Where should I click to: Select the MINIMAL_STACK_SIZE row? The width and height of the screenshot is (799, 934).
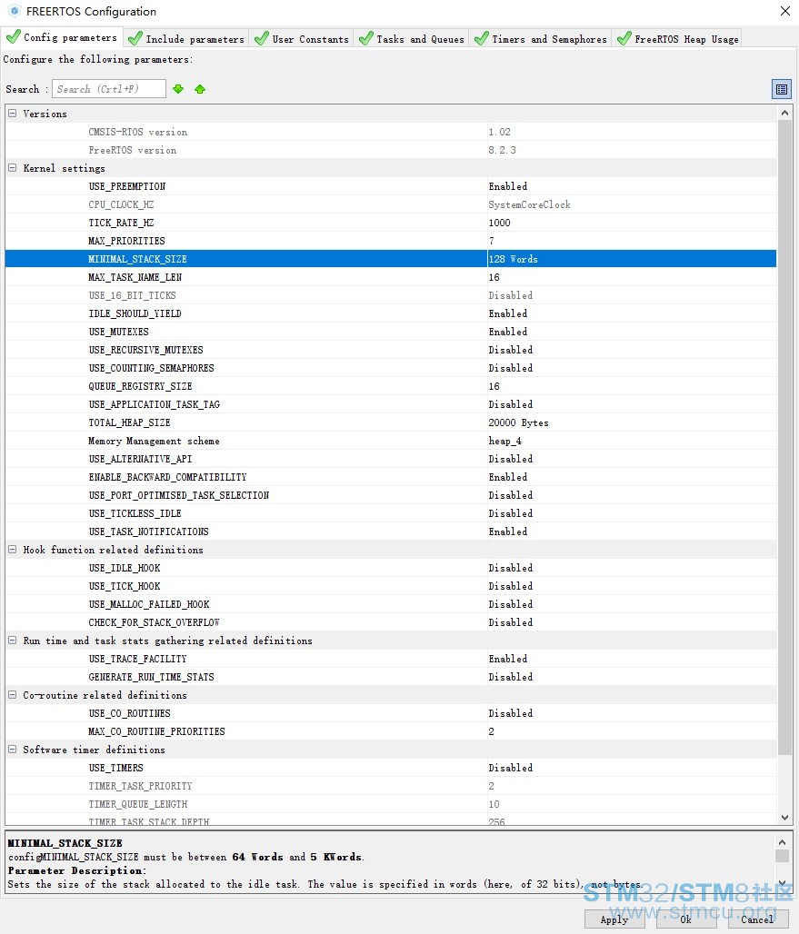coord(390,259)
